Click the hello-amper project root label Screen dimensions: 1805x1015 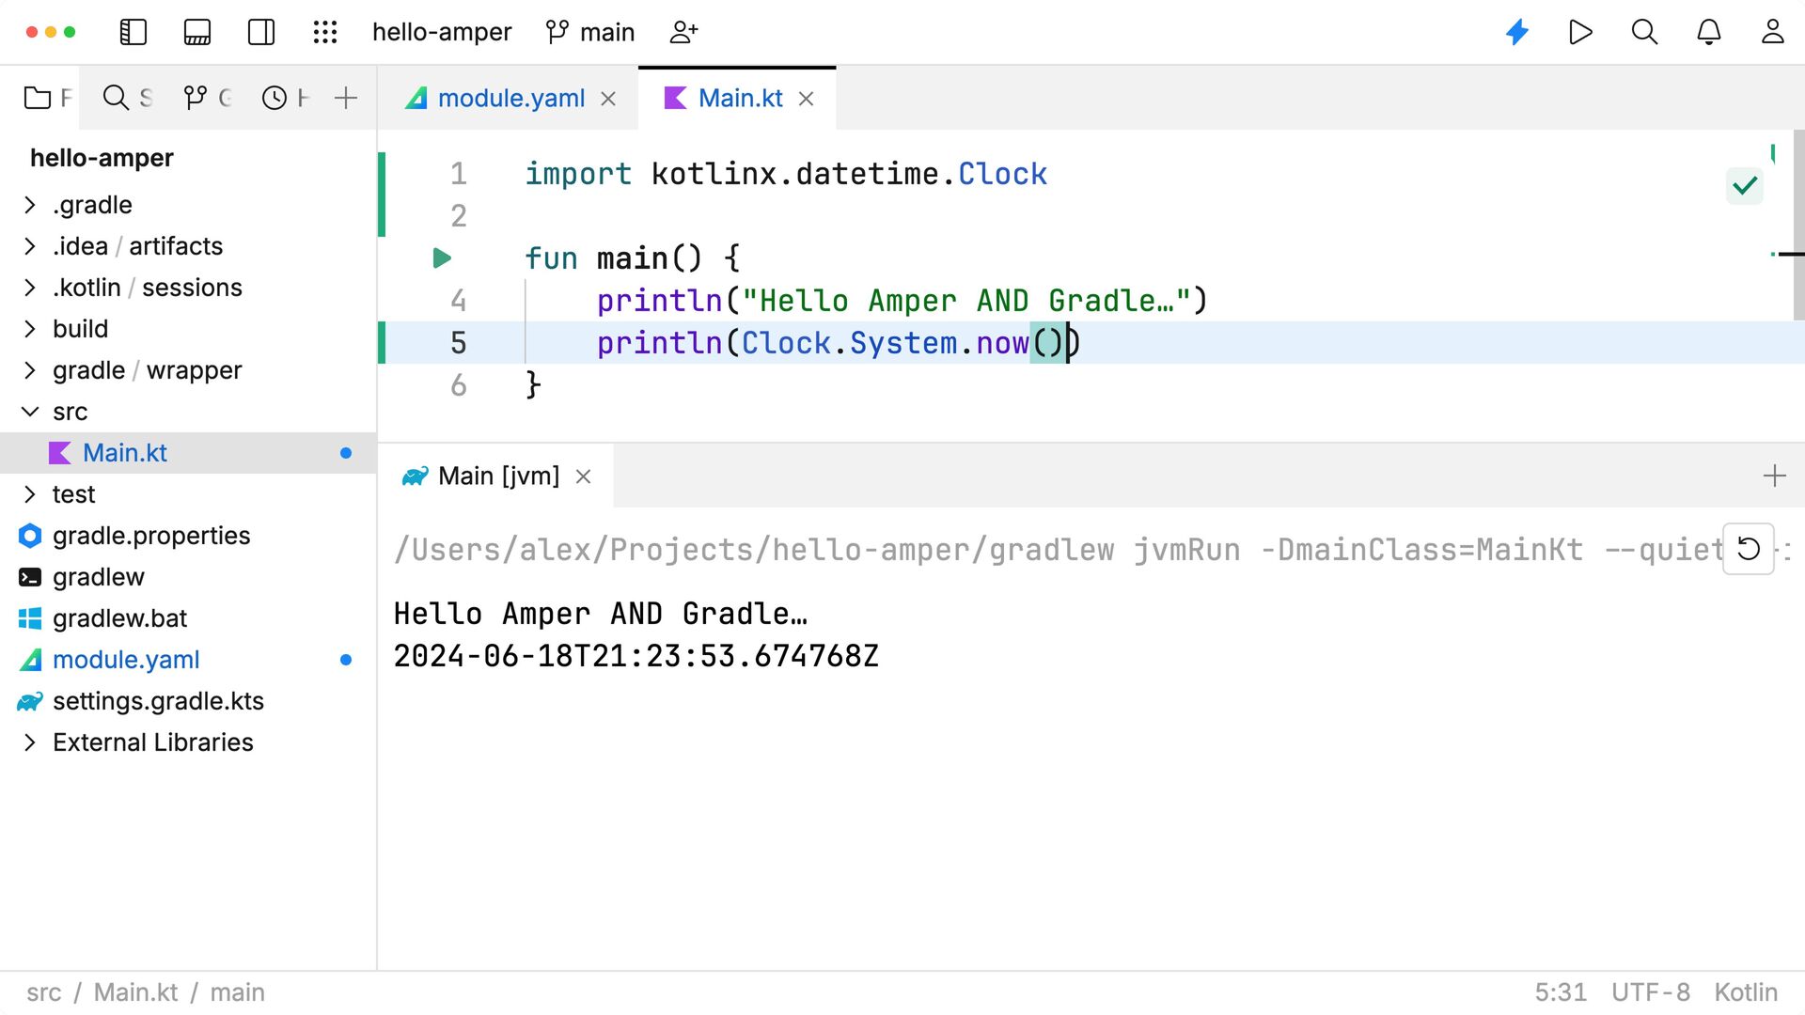click(102, 158)
